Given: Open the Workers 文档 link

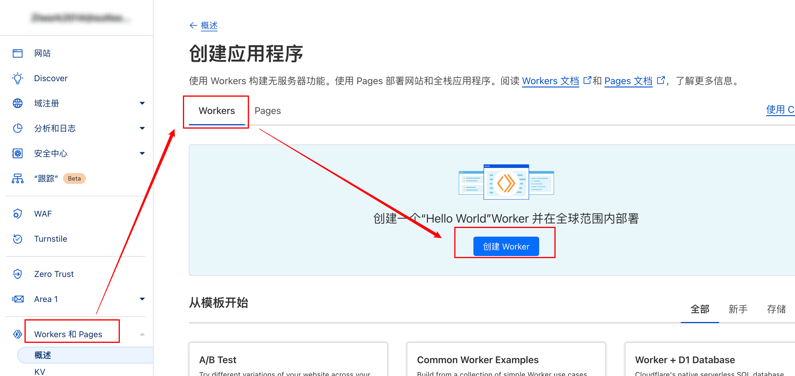Looking at the screenshot, I should (550, 81).
